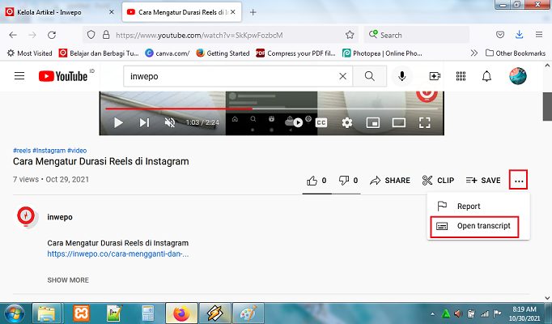Open the YouTube apps grid
Screen dimensions: 552x324
click(461, 76)
